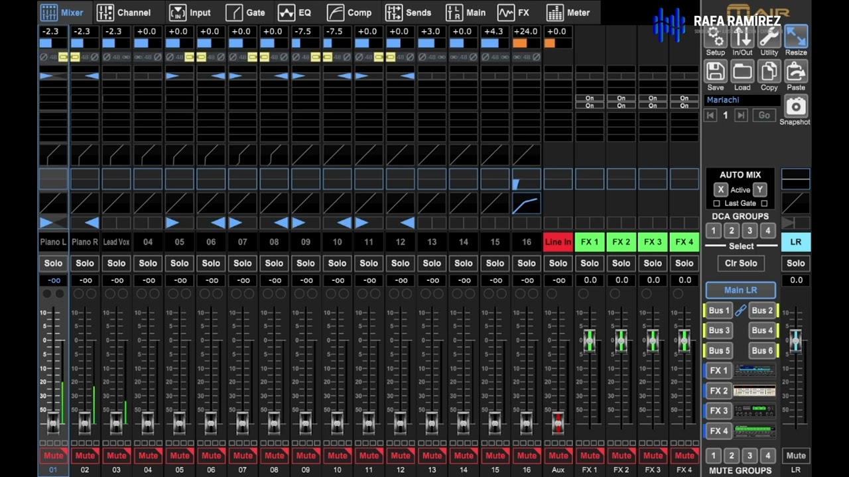
Task: Select the LR main channel label
Action: [x=796, y=242]
